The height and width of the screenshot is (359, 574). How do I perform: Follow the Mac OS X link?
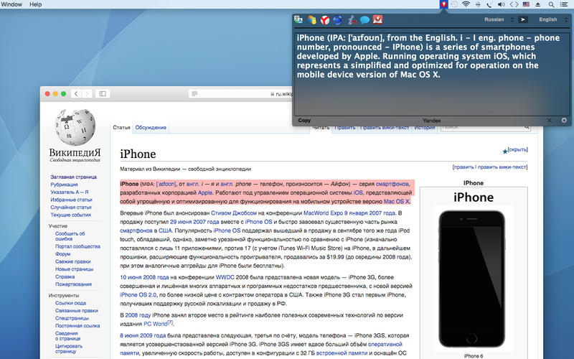[397, 202]
